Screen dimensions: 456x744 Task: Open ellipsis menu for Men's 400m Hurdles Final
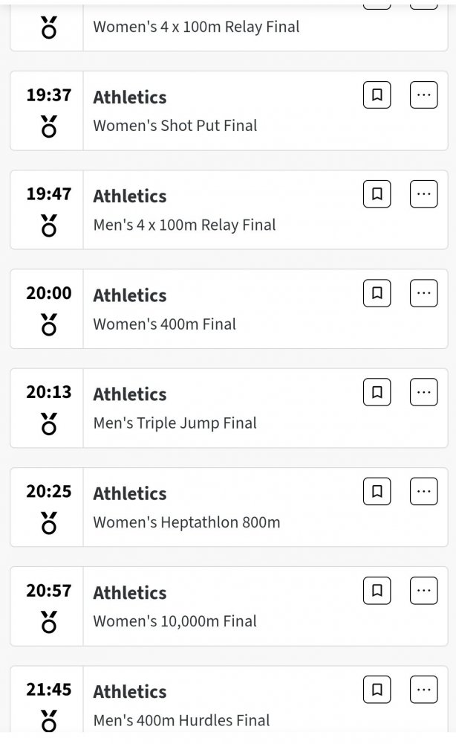pyautogui.click(x=423, y=690)
